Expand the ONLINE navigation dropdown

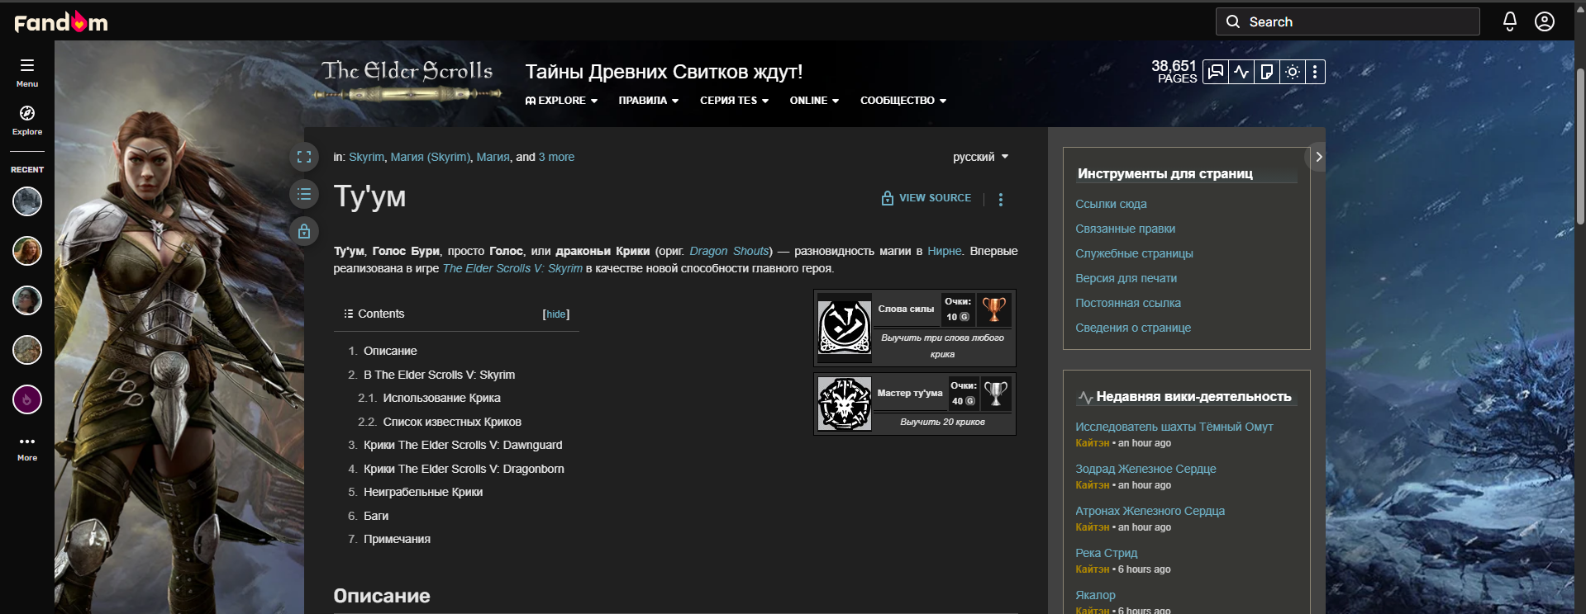pyautogui.click(x=814, y=101)
